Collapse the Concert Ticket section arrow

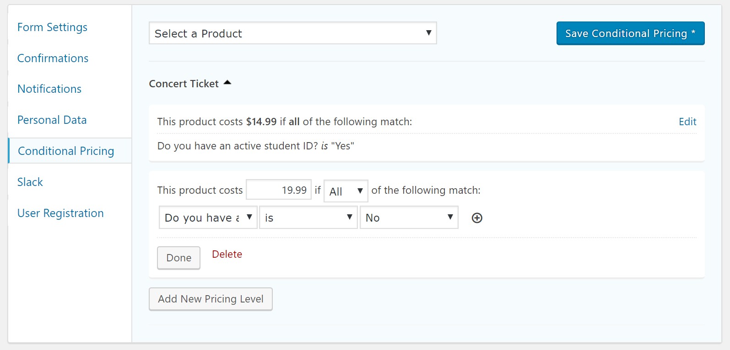[x=227, y=83]
